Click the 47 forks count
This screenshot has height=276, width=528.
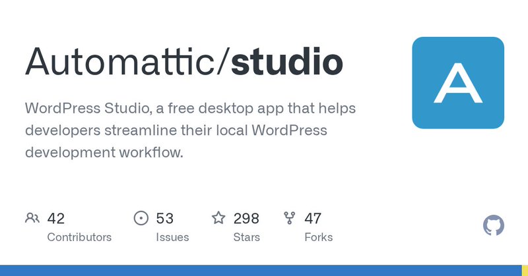(x=313, y=219)
